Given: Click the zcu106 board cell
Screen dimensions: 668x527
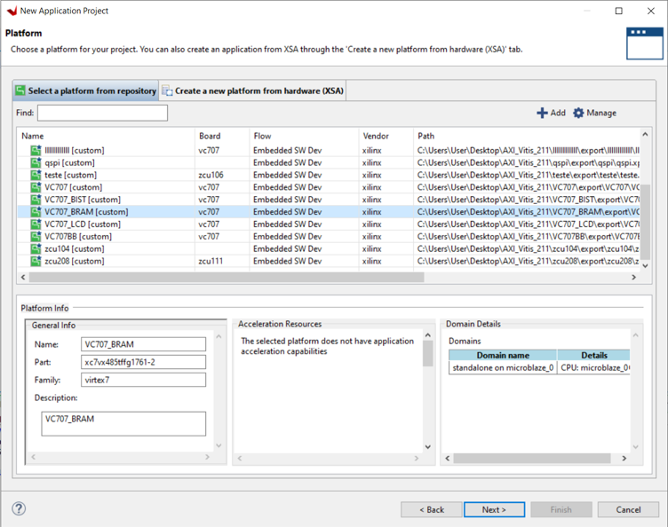Looking at the screenshot, I should 211,175.
